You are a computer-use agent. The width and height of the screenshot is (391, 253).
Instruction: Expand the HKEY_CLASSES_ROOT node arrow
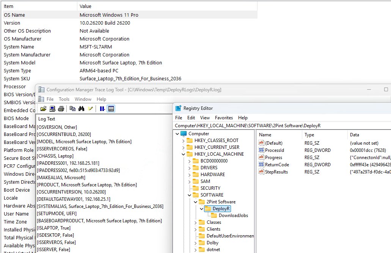point(183,141)
